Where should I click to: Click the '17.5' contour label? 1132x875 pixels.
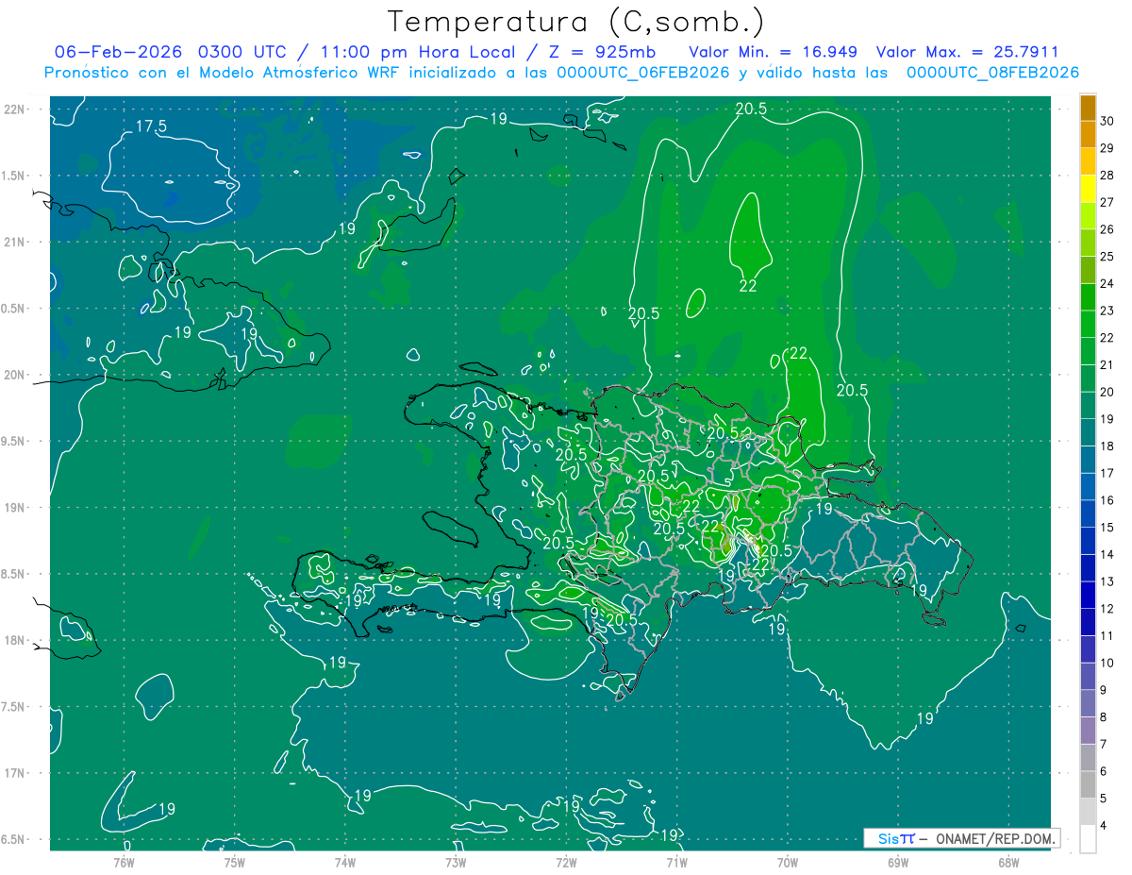(151, 126)
